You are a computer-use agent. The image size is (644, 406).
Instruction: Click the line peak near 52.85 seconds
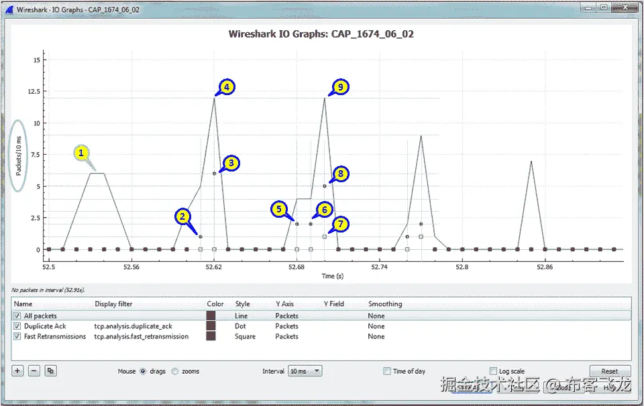point(531,161)
